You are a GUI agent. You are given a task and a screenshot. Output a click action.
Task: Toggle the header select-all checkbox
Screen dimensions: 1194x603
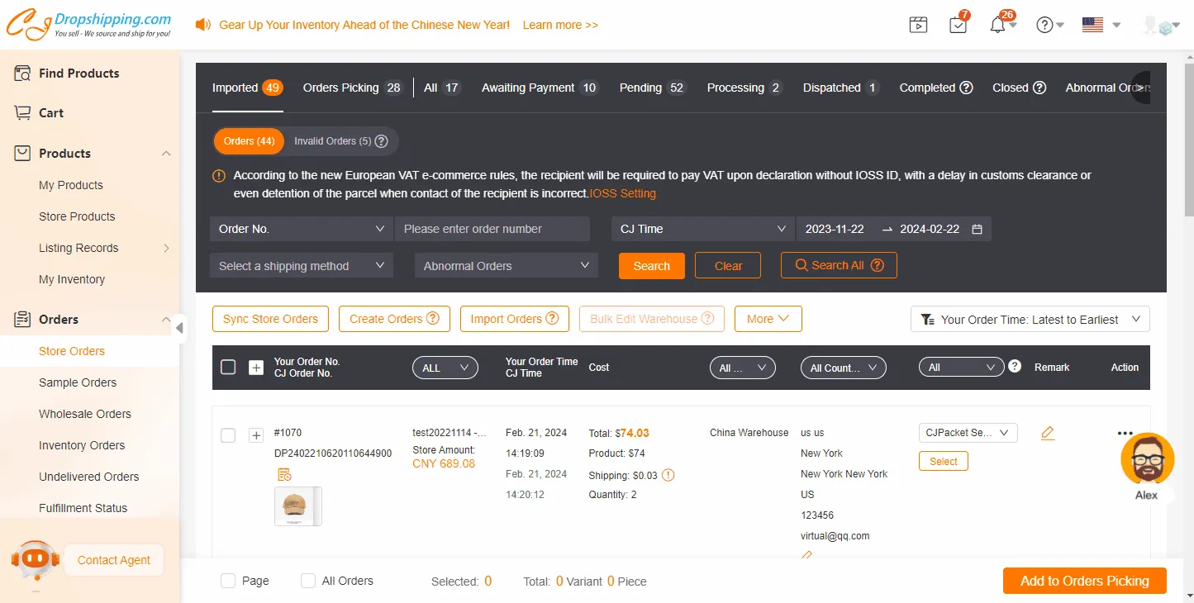[228, 368]
